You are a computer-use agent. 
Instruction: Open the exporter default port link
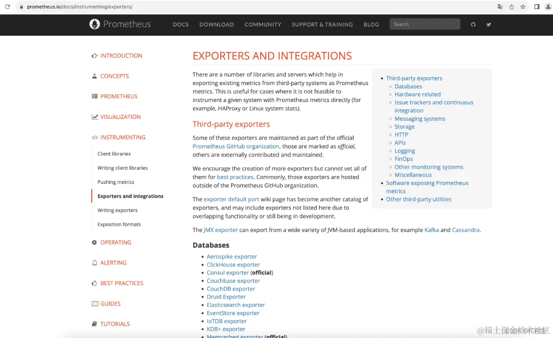231,199
